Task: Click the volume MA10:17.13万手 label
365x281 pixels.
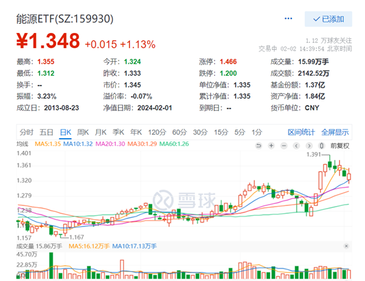Action: [134, 246]
